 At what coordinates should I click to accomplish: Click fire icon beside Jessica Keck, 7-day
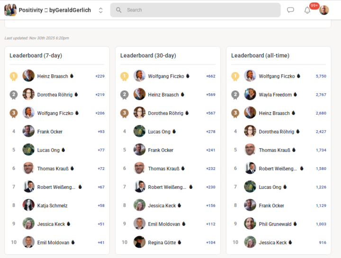69,223
